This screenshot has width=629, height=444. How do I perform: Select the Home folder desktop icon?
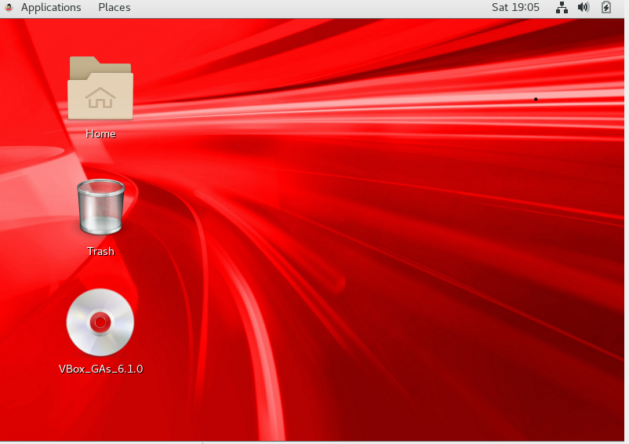point(100,88)
